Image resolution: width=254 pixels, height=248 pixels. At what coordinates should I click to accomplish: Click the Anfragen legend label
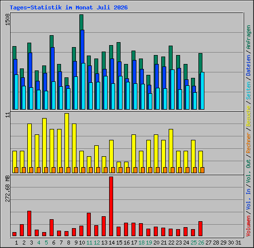[249, 37]
